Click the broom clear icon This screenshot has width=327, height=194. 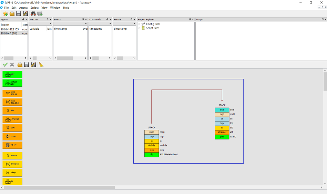(41, 65)
